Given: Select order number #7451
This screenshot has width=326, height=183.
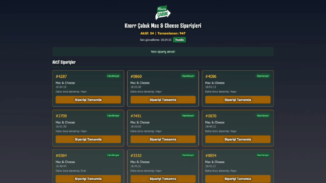Looking at the screenshot, I should coord(136,116).
